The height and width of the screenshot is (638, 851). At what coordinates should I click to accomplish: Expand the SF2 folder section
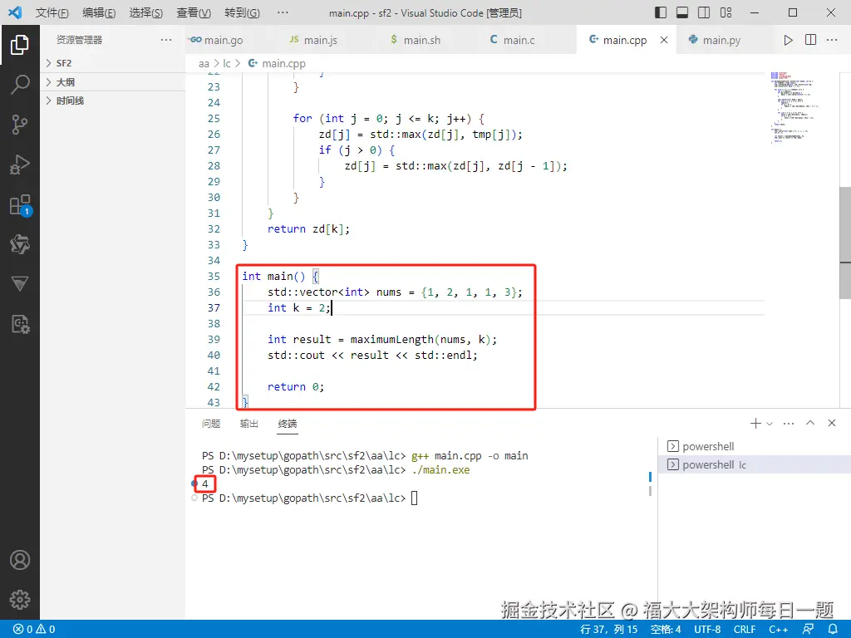[112, 63]
